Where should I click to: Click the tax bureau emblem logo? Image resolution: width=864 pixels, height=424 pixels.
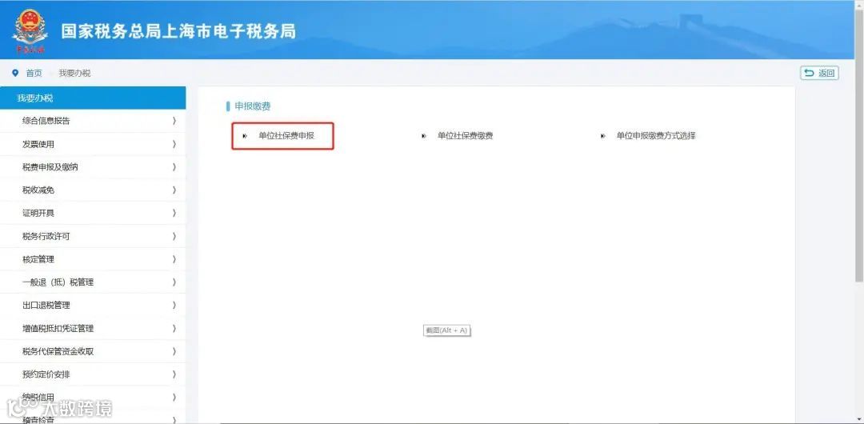[x=30, y=31]
